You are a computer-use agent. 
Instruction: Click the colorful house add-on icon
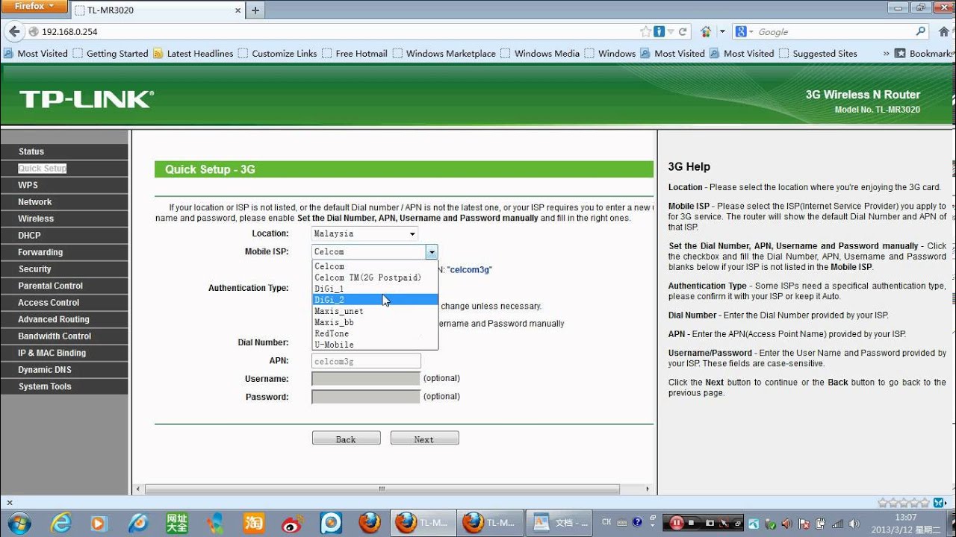point(707,32)
